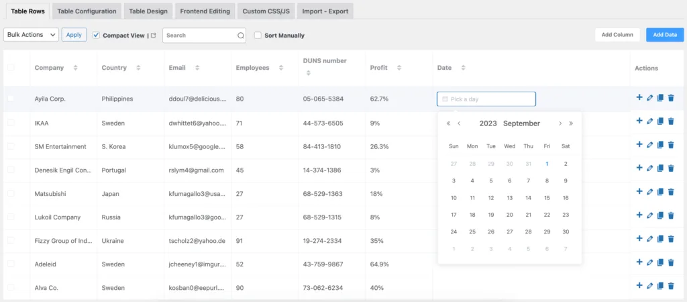Delete the Alva Co. row
This screenshot has height=302, width=687.
(671, 286)
